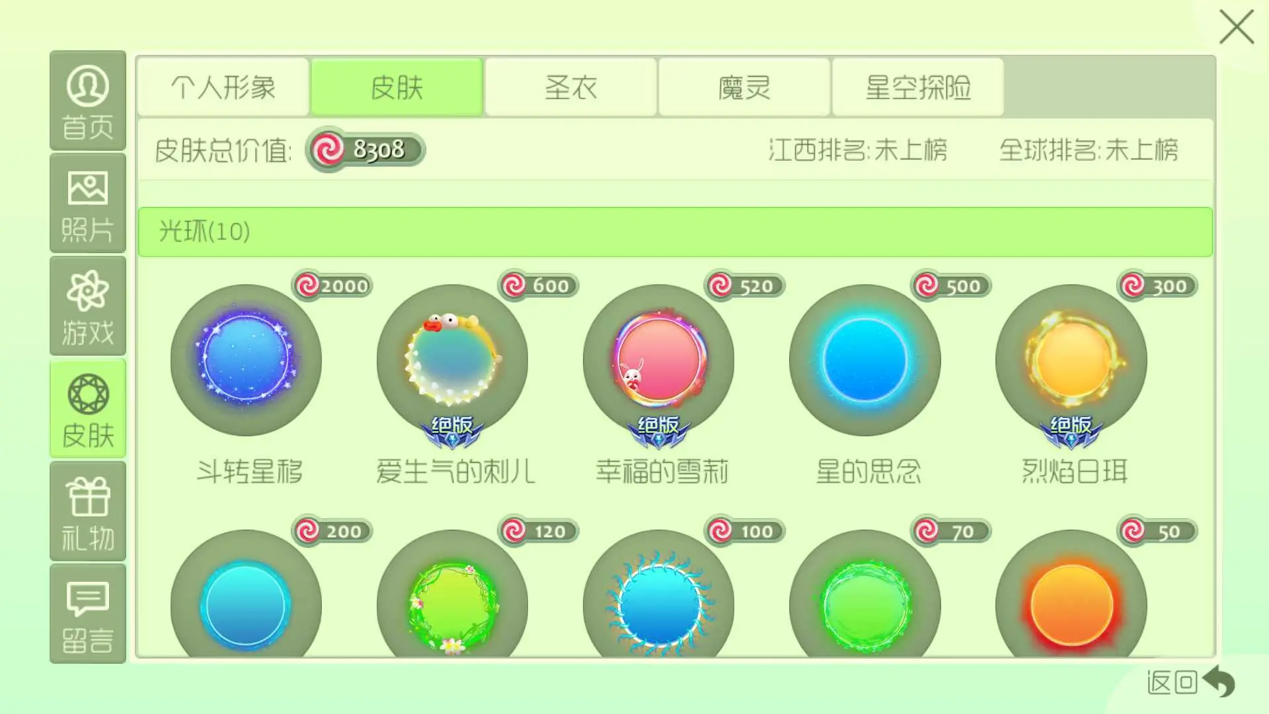This screenshot has height=714, width=1269.
Task: Open the 魔灵 tab
Action: pos(744,87)
